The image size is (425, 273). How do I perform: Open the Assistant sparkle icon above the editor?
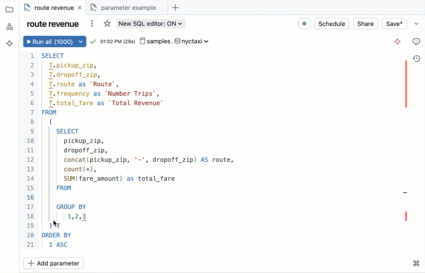[397, 42]
